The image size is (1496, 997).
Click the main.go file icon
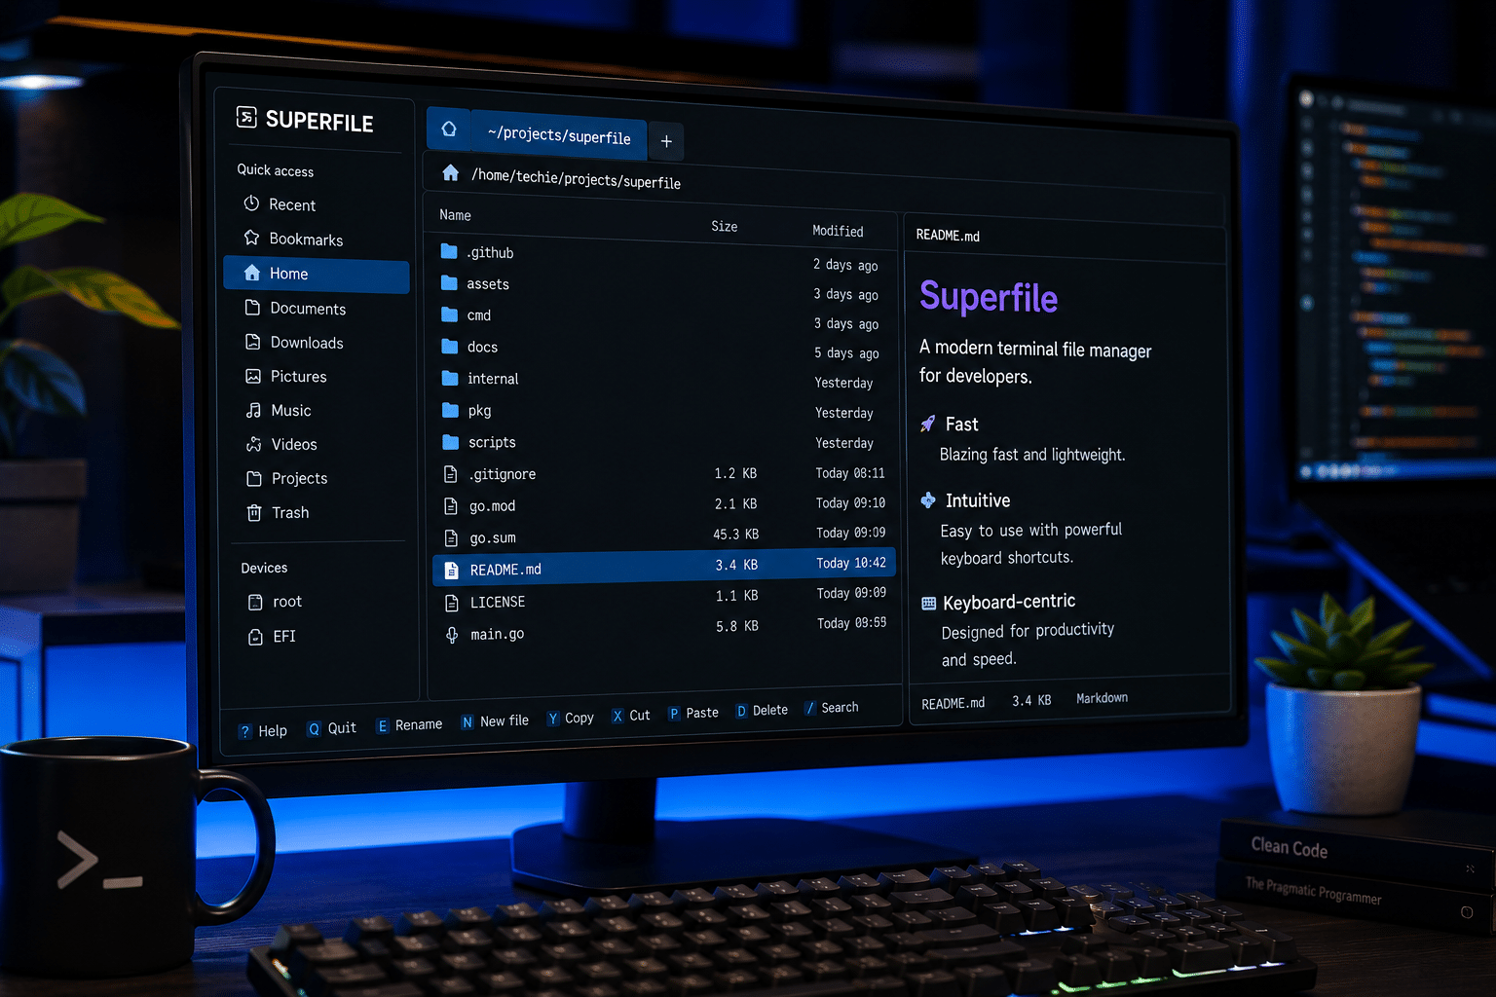[452, 635]
